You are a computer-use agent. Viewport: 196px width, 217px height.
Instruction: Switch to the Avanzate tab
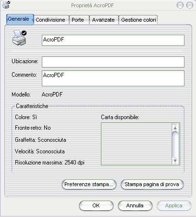(104, 20)
